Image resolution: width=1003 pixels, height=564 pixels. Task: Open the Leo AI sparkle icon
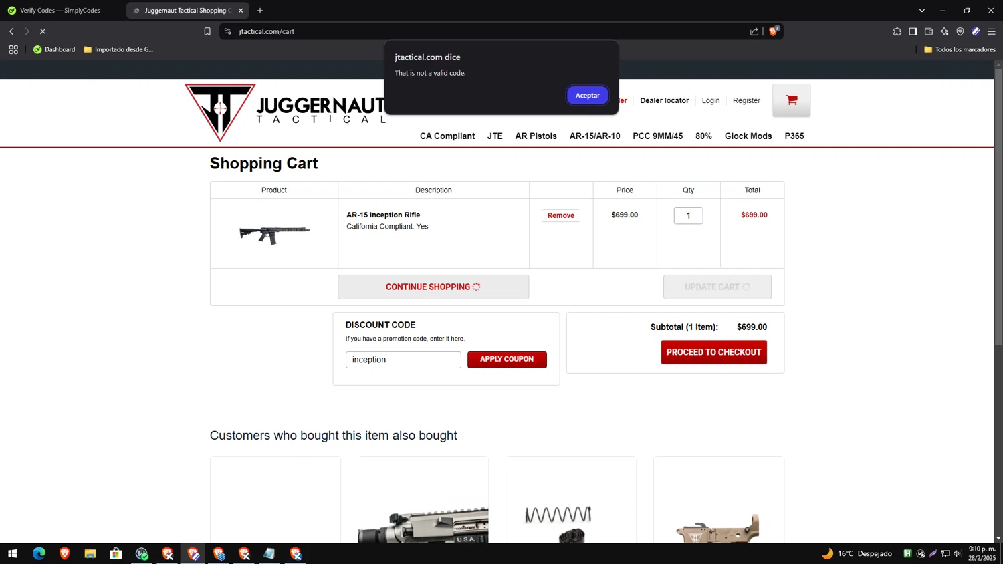(x=944, y=31)
